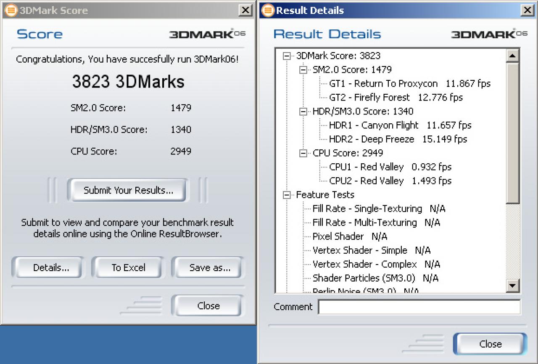Select Shader Particles (SM3.0) row
This screenshot has height=364, width=538.
pos(375,278)
